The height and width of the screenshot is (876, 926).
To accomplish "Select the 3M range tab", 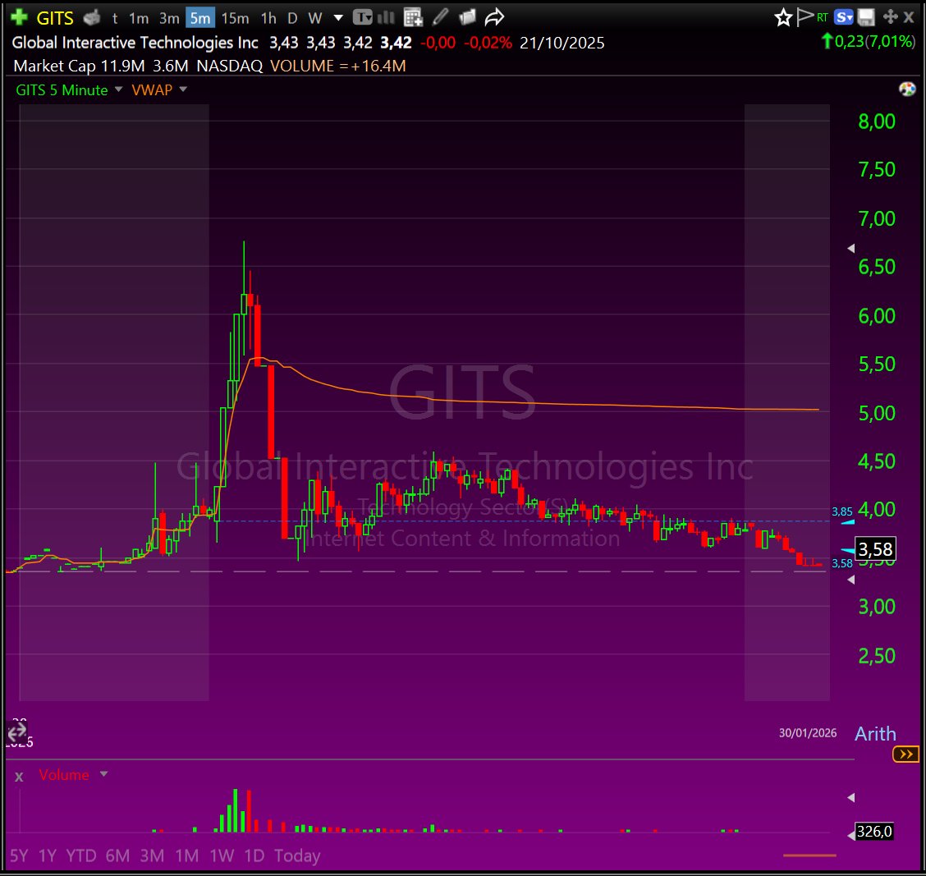I will [152, 855].
